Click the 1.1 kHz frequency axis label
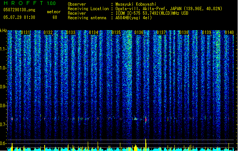This screenshot has height=151, width=238. coord(3,49)
